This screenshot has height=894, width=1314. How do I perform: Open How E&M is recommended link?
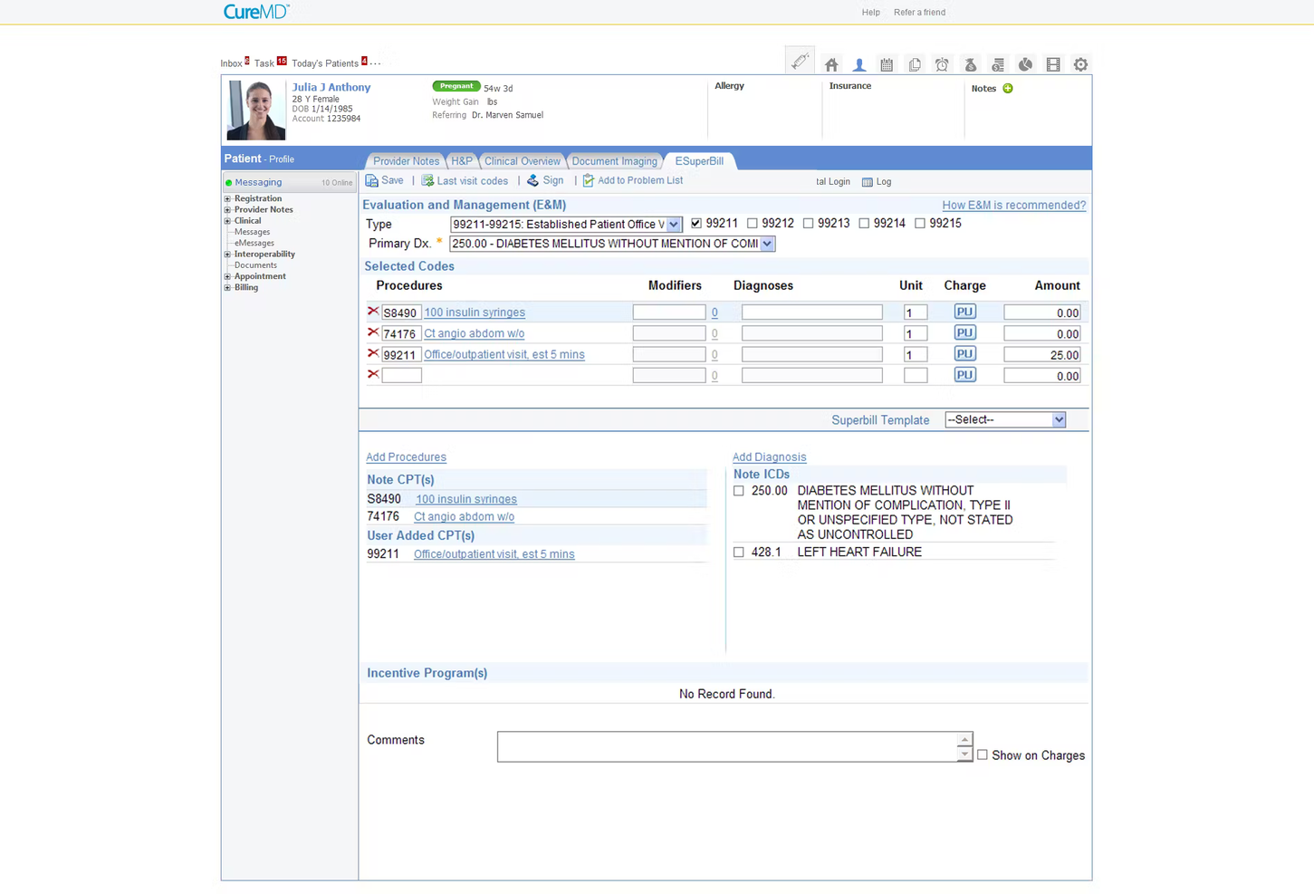tap(1013, 205)
